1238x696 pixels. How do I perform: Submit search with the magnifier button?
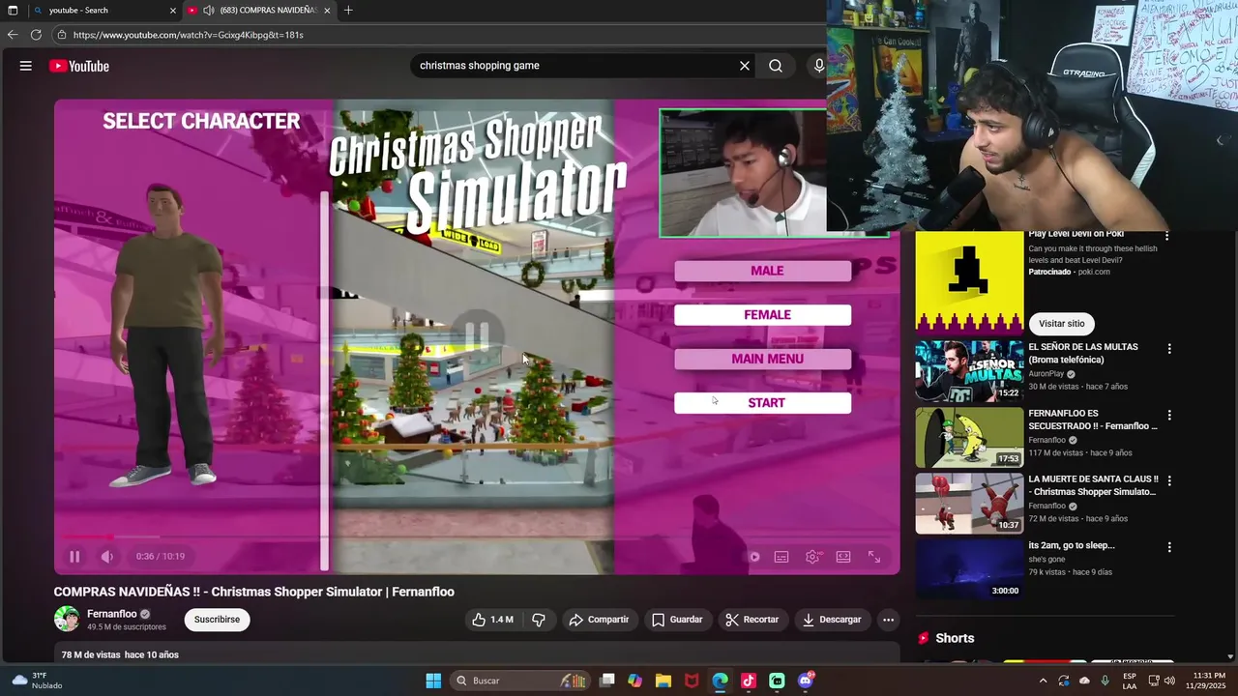pos(776,66)
